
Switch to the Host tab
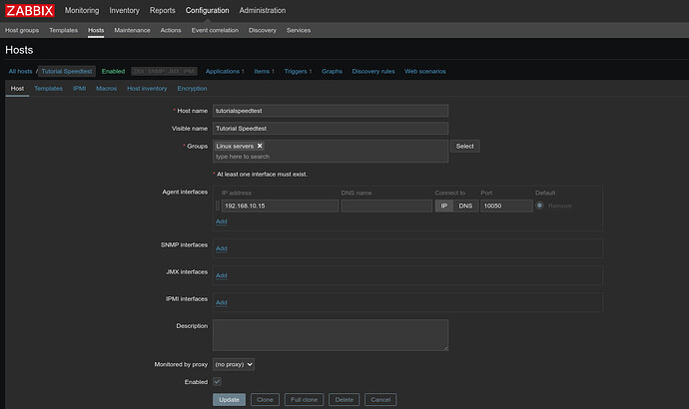coord(17,88)
